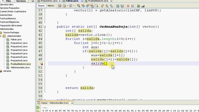Image resolution: width=199 pixels, height=112 pixels.
Task: Close the Output - Videotutoriales tab
Action: (x=72, y=103)
